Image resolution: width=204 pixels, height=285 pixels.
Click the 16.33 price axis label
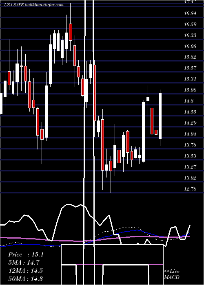click(x=190, y=35)
